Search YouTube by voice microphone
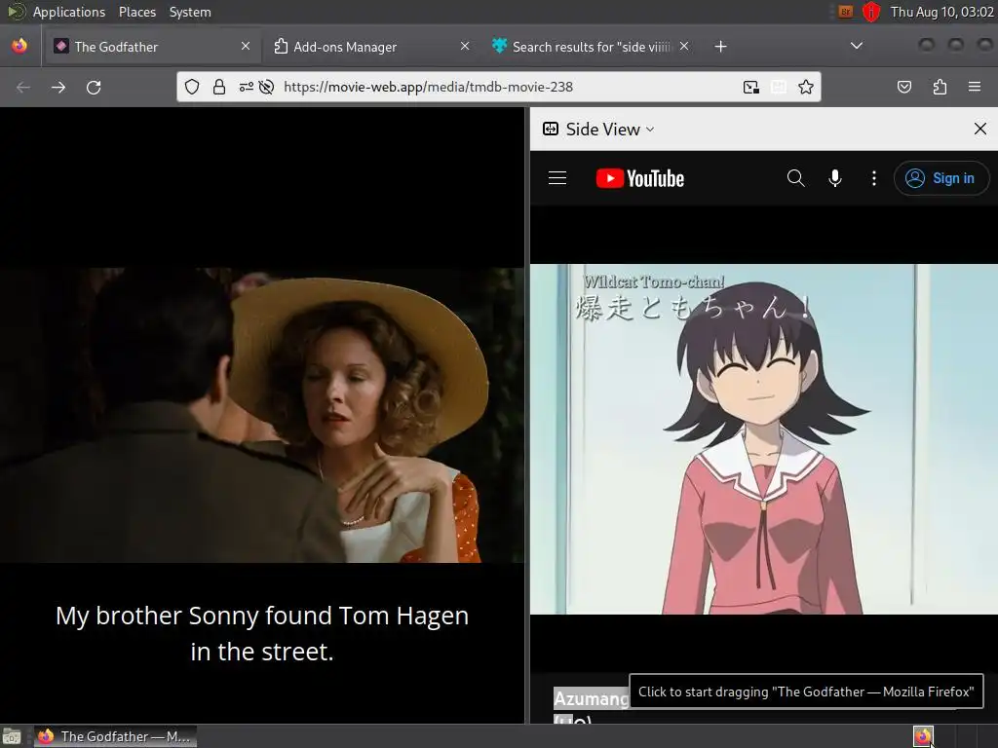Viewport: 998px width, 748px height. click(x=835, y=178)
